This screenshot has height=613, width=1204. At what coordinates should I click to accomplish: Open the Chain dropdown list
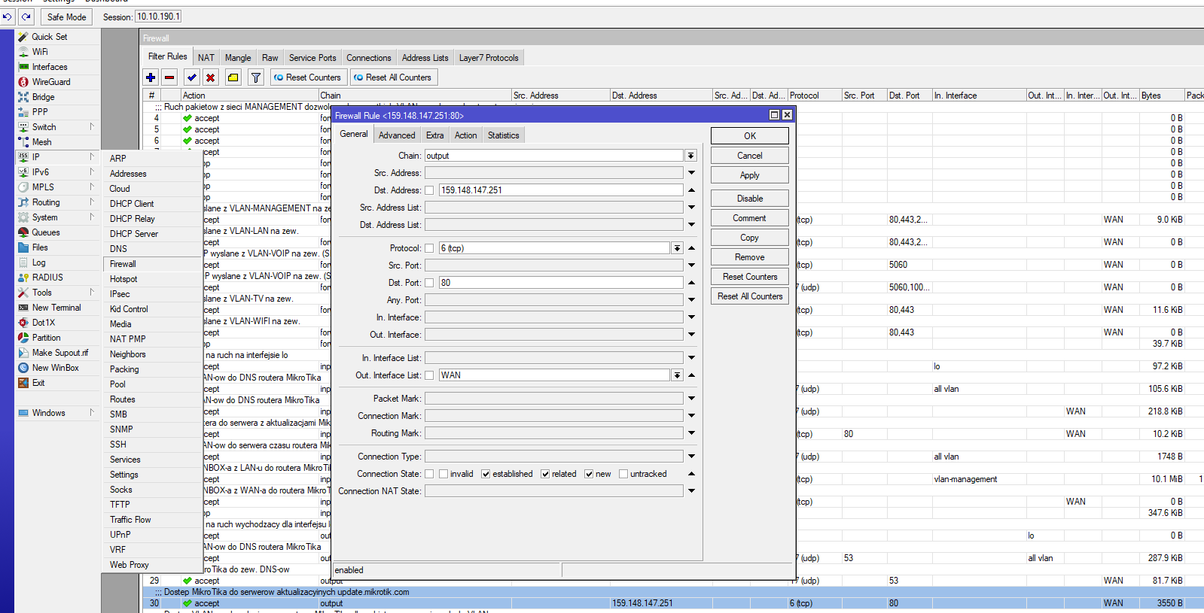point(690,156)
